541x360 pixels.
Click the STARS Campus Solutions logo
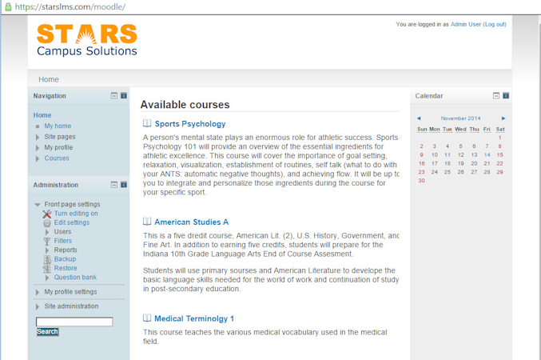click(87, 40)
